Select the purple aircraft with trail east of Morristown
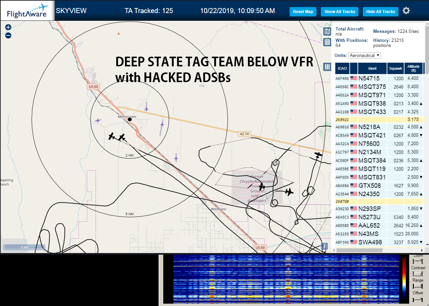The image size is (429, 306). click(162, 124)
